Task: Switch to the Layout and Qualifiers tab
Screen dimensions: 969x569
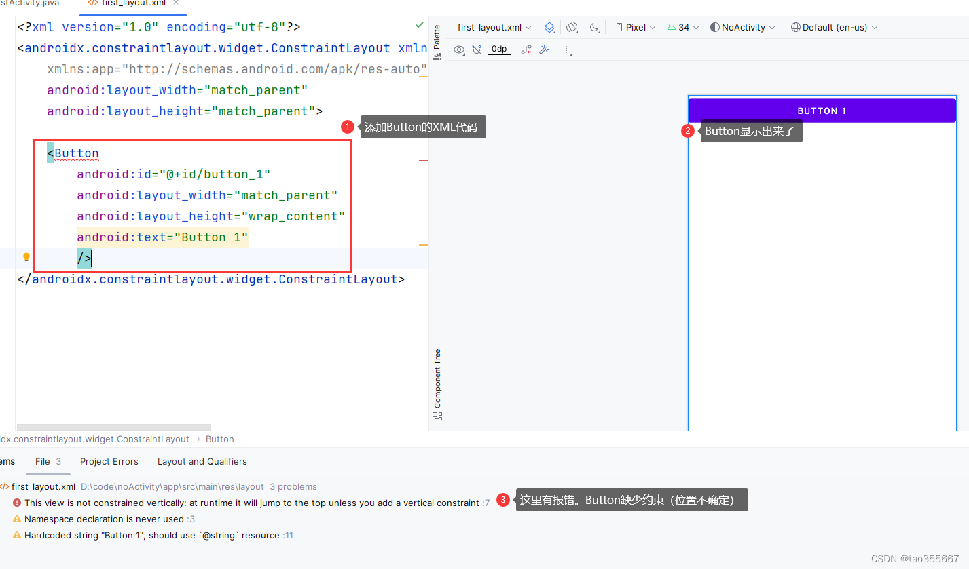Action: pos(202,461)
